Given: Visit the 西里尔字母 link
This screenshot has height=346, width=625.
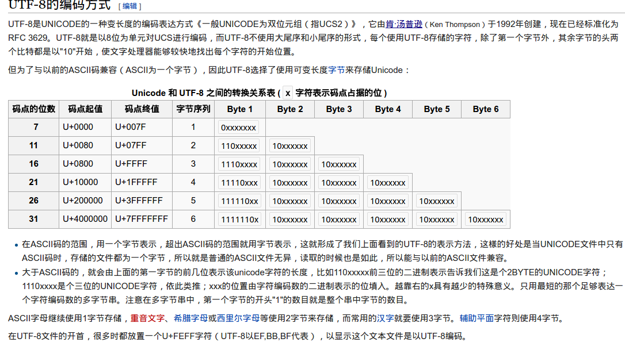Looking at the screenshot, I should click(x=238, y=318).
